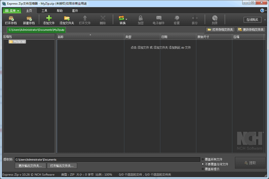The height and width of the screenshot is (179, 269).
Task: Click the 更改输出文件夹... button
Action: point(30,166)
